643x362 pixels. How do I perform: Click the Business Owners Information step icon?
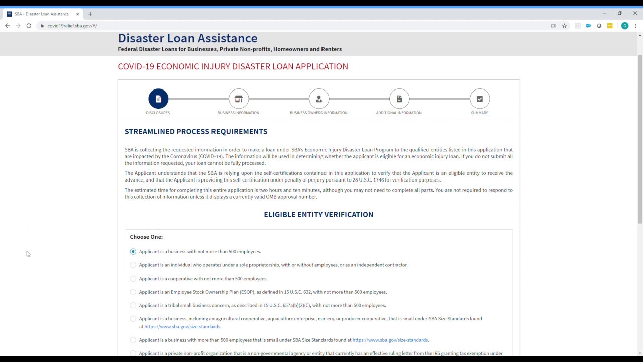[319, 99]
